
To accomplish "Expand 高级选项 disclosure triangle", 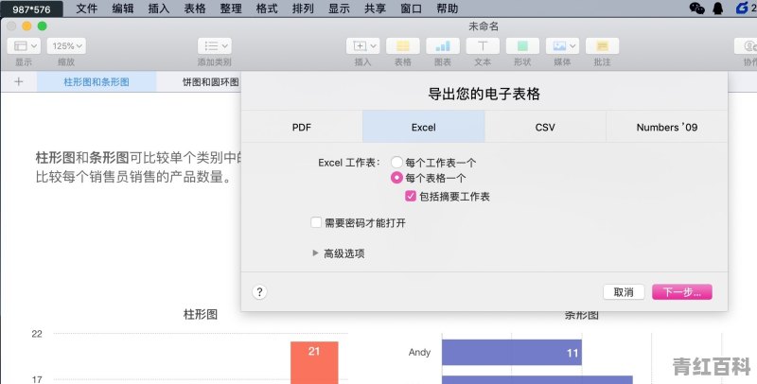I will [315, 253].
